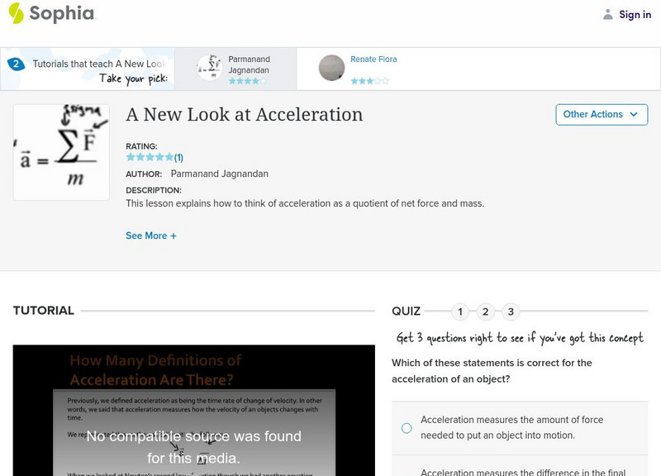661x476 pixels.
Task: Click the Sophia logo
Action: (51, 14)
